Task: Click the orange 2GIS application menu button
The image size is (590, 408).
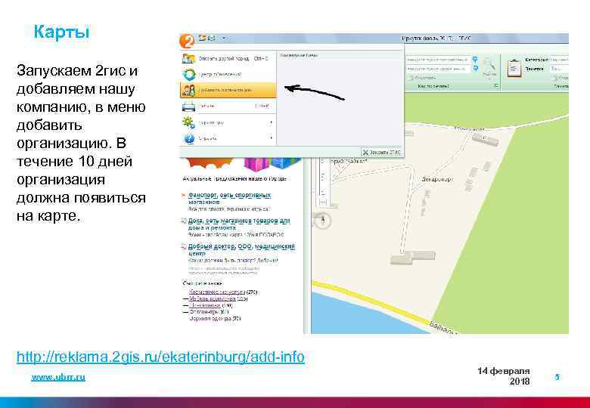Action: (187, 41)
